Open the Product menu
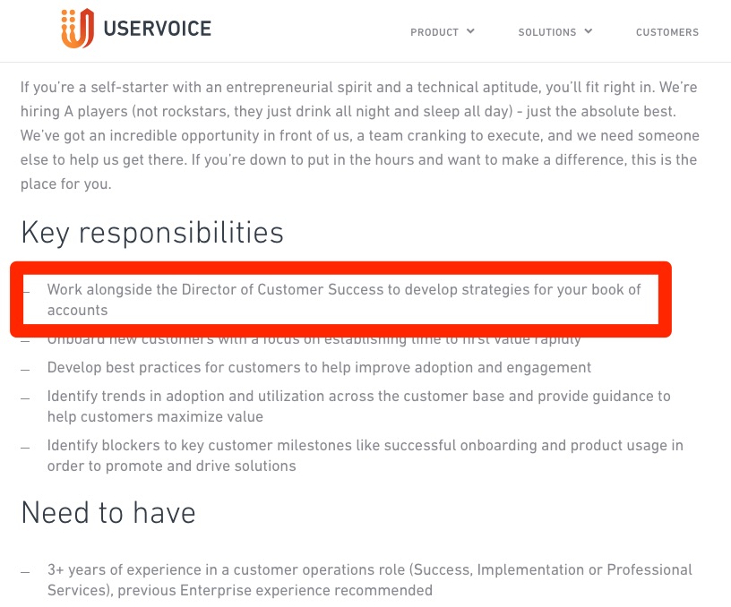Viewport: 731px width, 607px height. tap(434, 32)
